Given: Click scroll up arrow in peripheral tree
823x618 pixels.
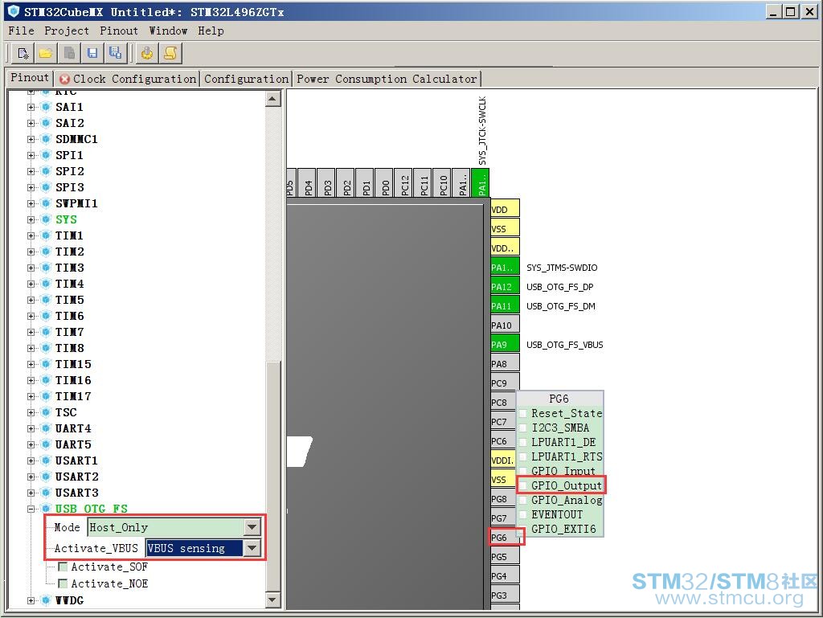Looking at the screenshot, I should (273, 99).
